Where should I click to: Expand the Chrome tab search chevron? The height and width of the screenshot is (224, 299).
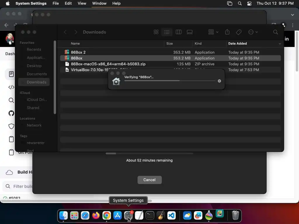pos(293,15)
